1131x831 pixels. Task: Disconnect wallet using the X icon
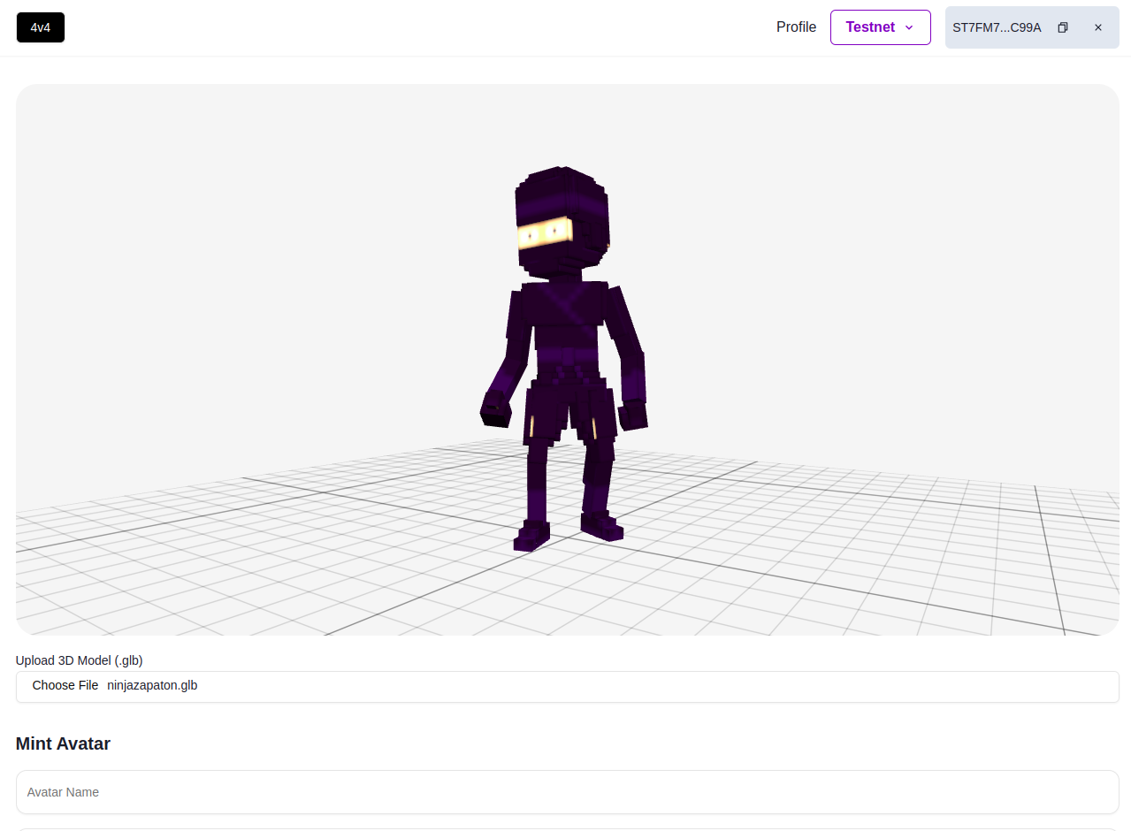click(x=1098, y=27)
